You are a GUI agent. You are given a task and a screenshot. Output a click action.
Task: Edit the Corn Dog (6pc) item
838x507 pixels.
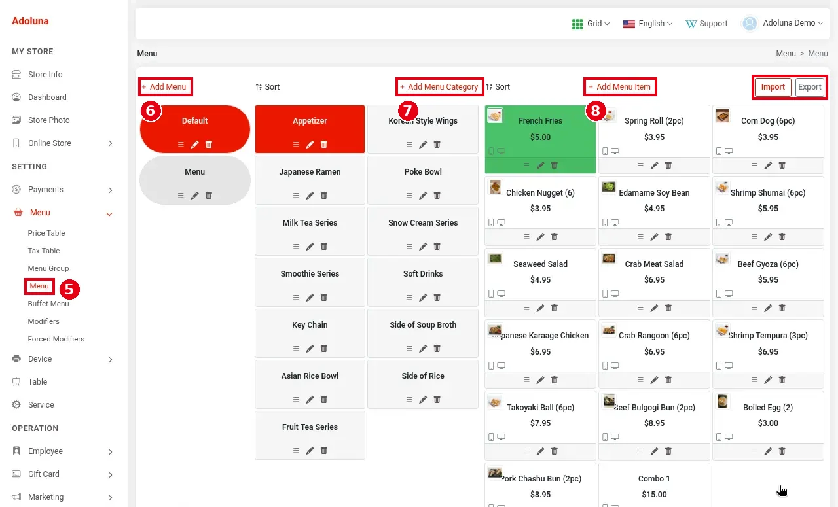click(x=768, y=166)
